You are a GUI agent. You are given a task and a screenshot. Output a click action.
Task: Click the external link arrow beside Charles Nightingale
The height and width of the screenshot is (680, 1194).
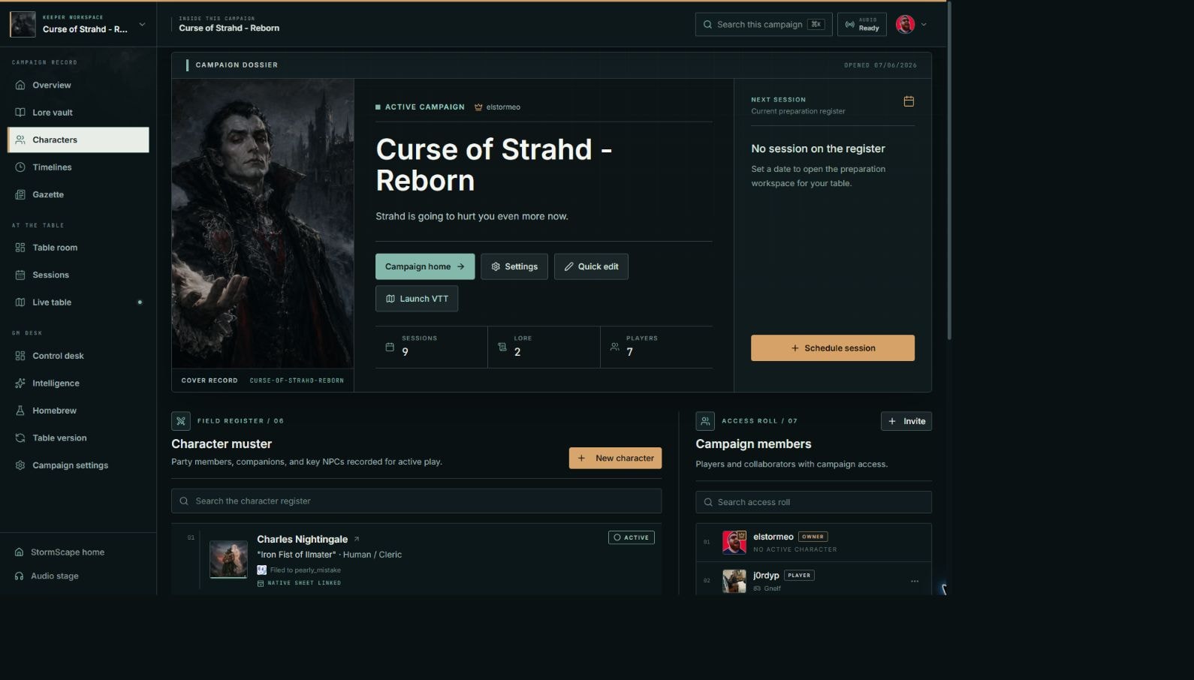[x=357, y=539]
